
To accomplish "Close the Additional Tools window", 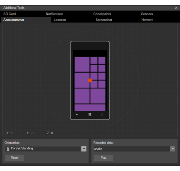I will [x=176, y=8].
